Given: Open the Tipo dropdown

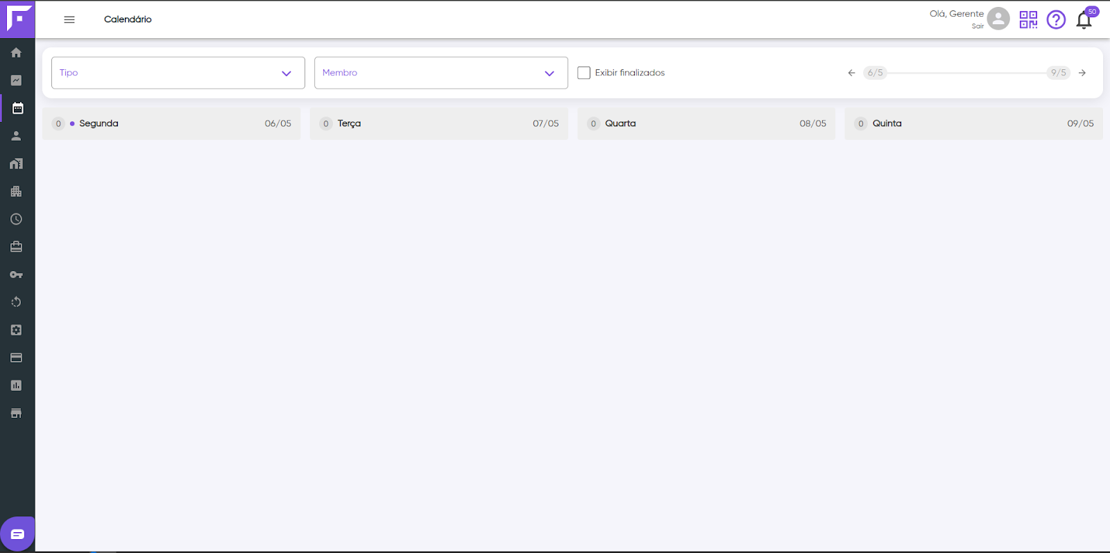Looking at the screenshot, I should point(178,73).
